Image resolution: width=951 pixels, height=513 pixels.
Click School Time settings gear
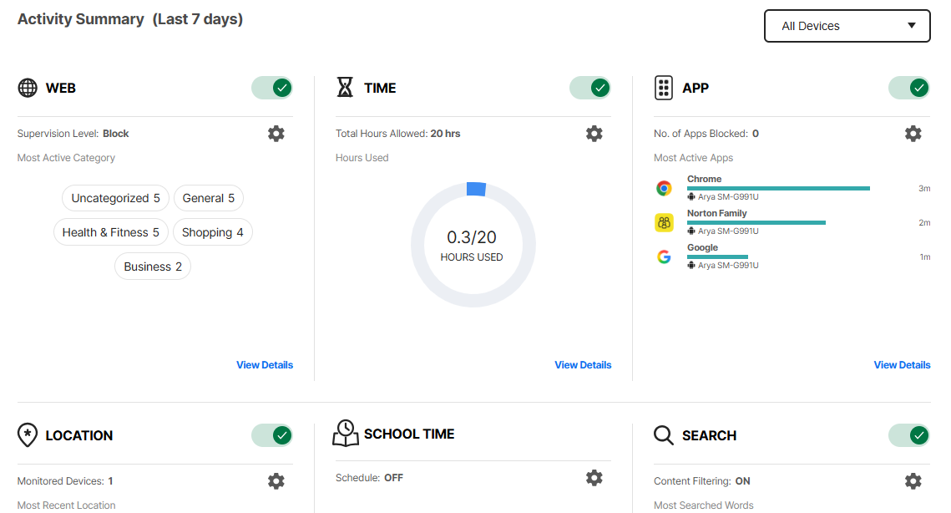pos(594,478)
